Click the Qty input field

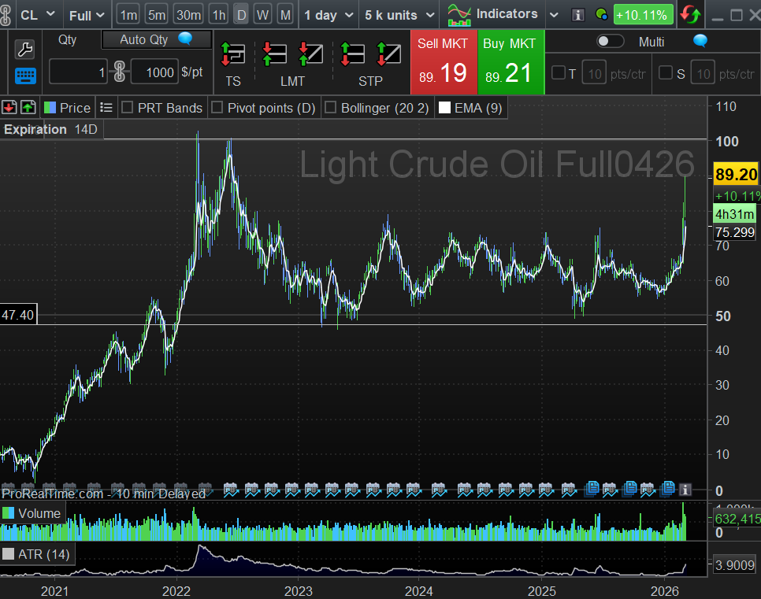click(79, 72)
